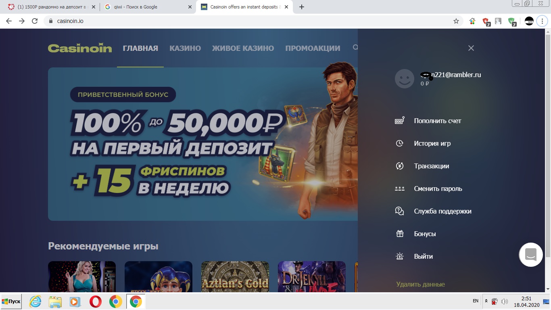The height and width of the screenshot is (310, 551).
Task: Click the Рекомендуемые игры heading
Action: tap(103, 246)
